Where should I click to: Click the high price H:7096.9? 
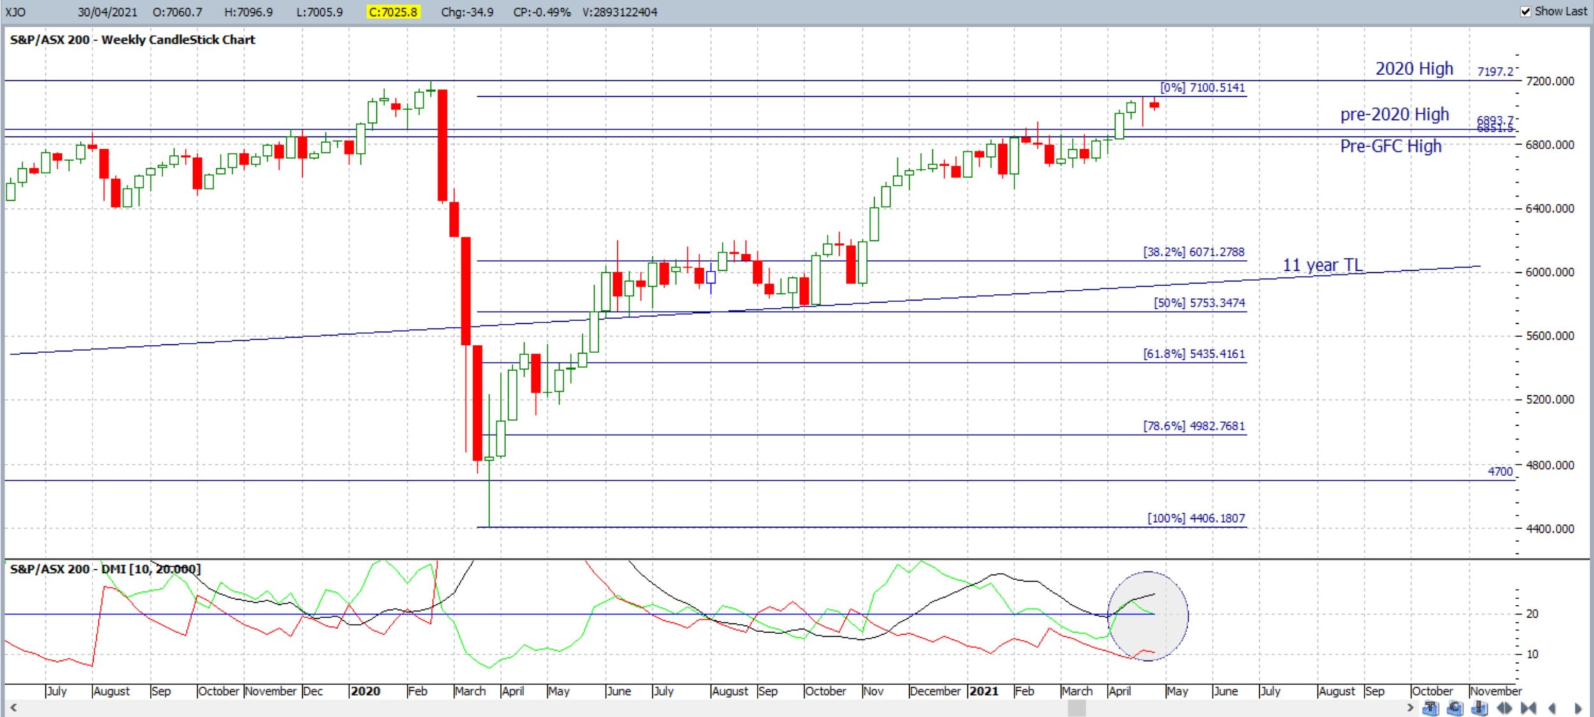click(x=248, y=12)
